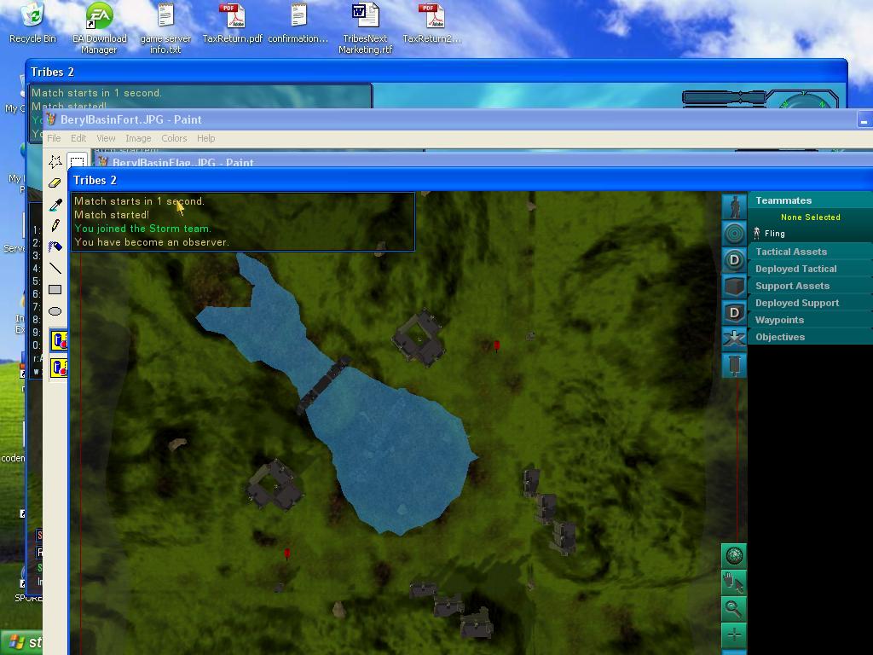
Task: Expand the Waypoints section
Action: pyautogui.click(x=810, y=320)
